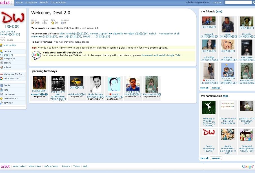This screenshot has width=255, height=173.
Task: Click the edit profile icon
Action: [x=1, y=45]
